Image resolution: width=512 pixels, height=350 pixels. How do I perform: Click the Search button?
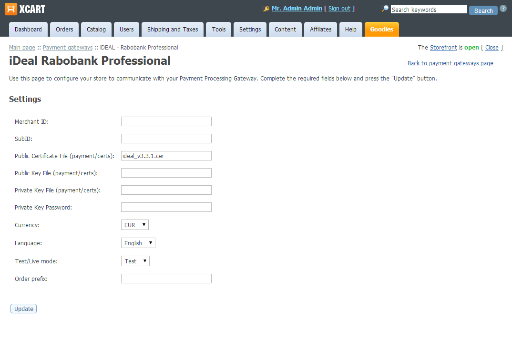tap(483, 10)
